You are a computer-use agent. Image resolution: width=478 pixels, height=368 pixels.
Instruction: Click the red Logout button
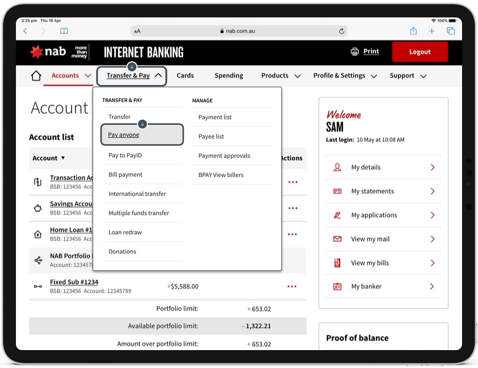coord(420,52)
